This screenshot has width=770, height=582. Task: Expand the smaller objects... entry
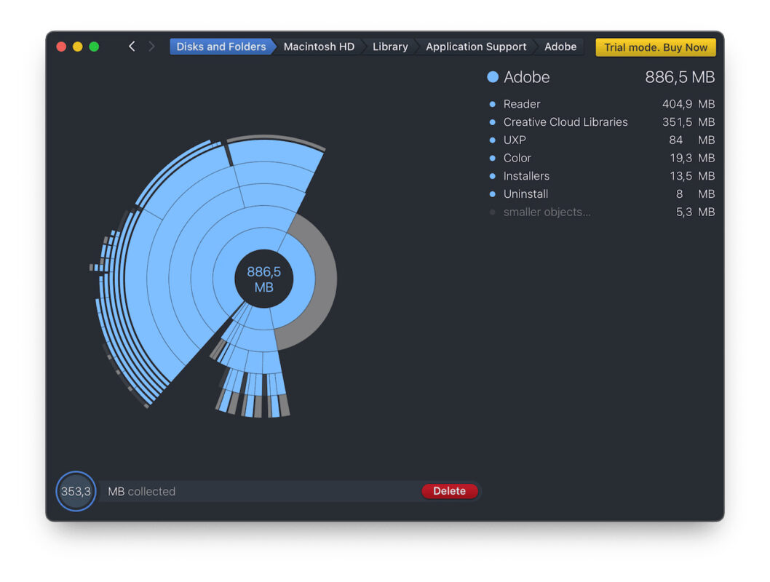[x=547, y=212]
